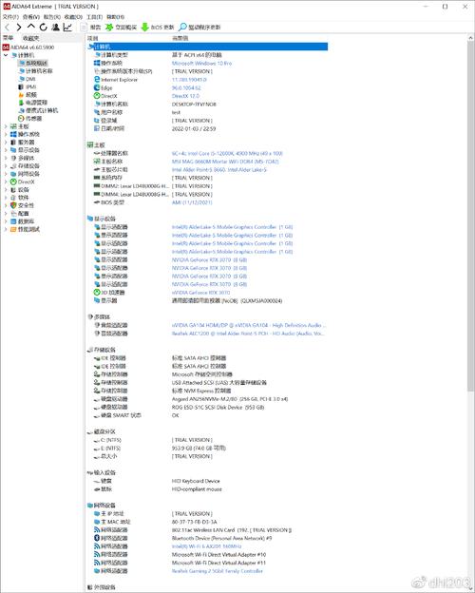Screen dimensions: 475x593
Task: Open the Realtek ALC1200 audio adapter link
Action: (x=248, y=334)
